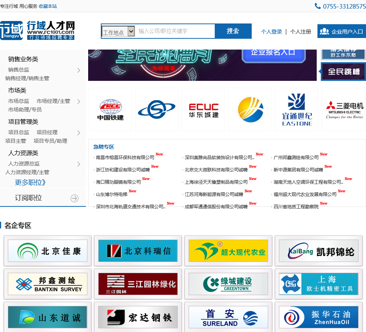This screenshot has height=332, width=366.
Task: Expand the 项目管理类 category arrow
Action: tap(79, 133)
